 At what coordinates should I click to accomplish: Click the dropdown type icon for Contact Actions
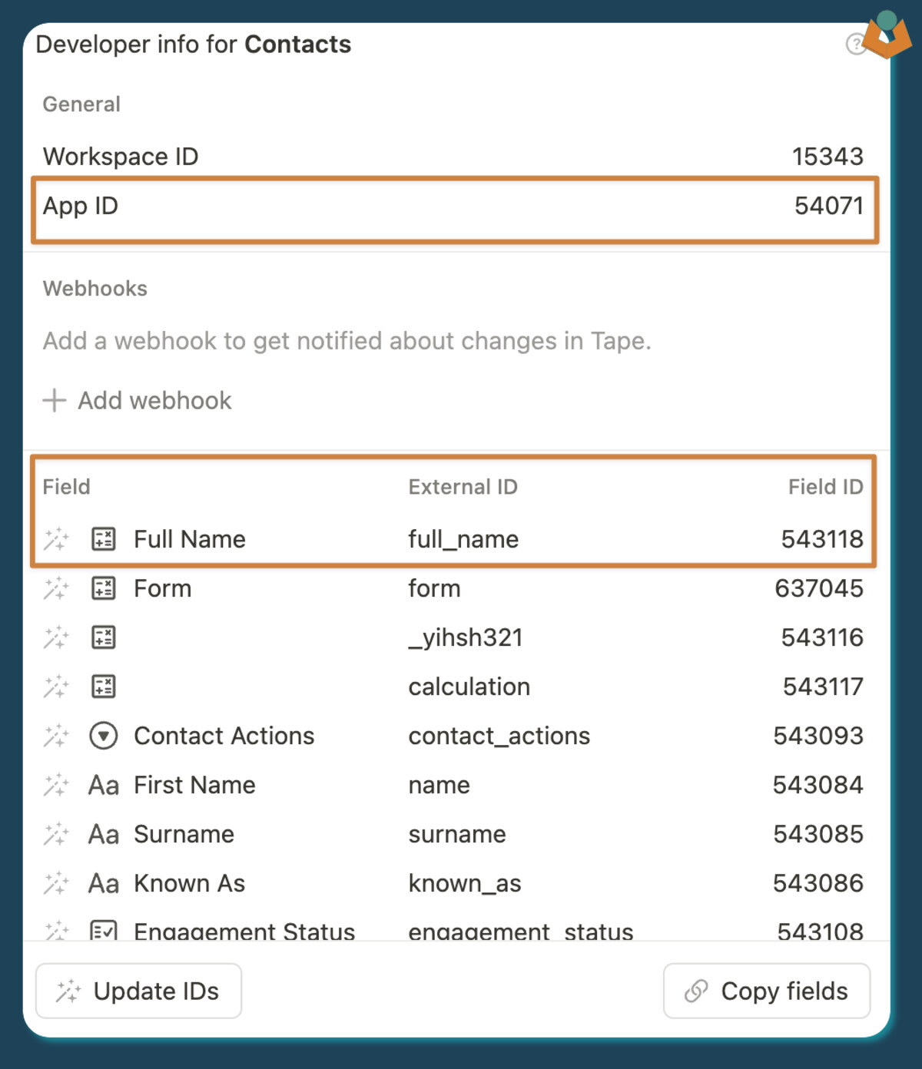point(104,736)
